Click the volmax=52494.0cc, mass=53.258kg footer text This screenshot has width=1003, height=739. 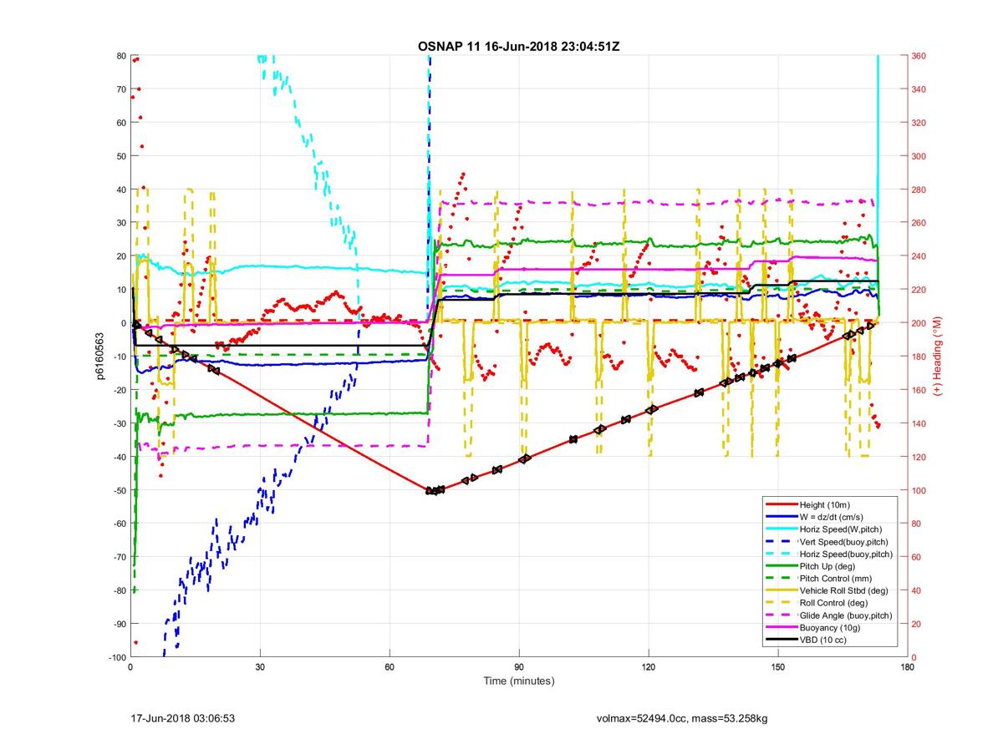tap(683, 718)
